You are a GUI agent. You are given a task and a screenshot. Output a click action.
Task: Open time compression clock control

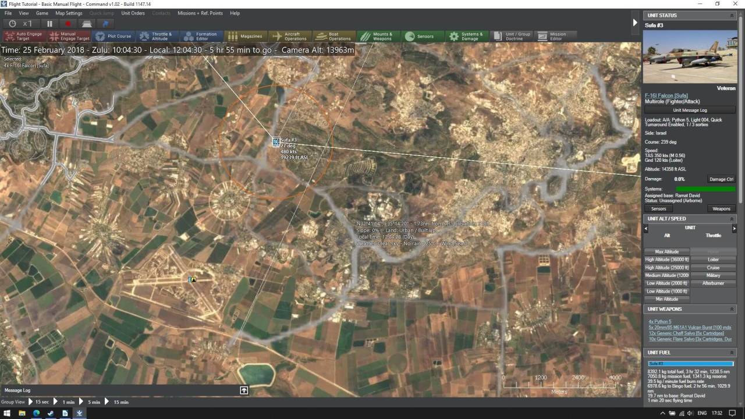click(12, 24)
